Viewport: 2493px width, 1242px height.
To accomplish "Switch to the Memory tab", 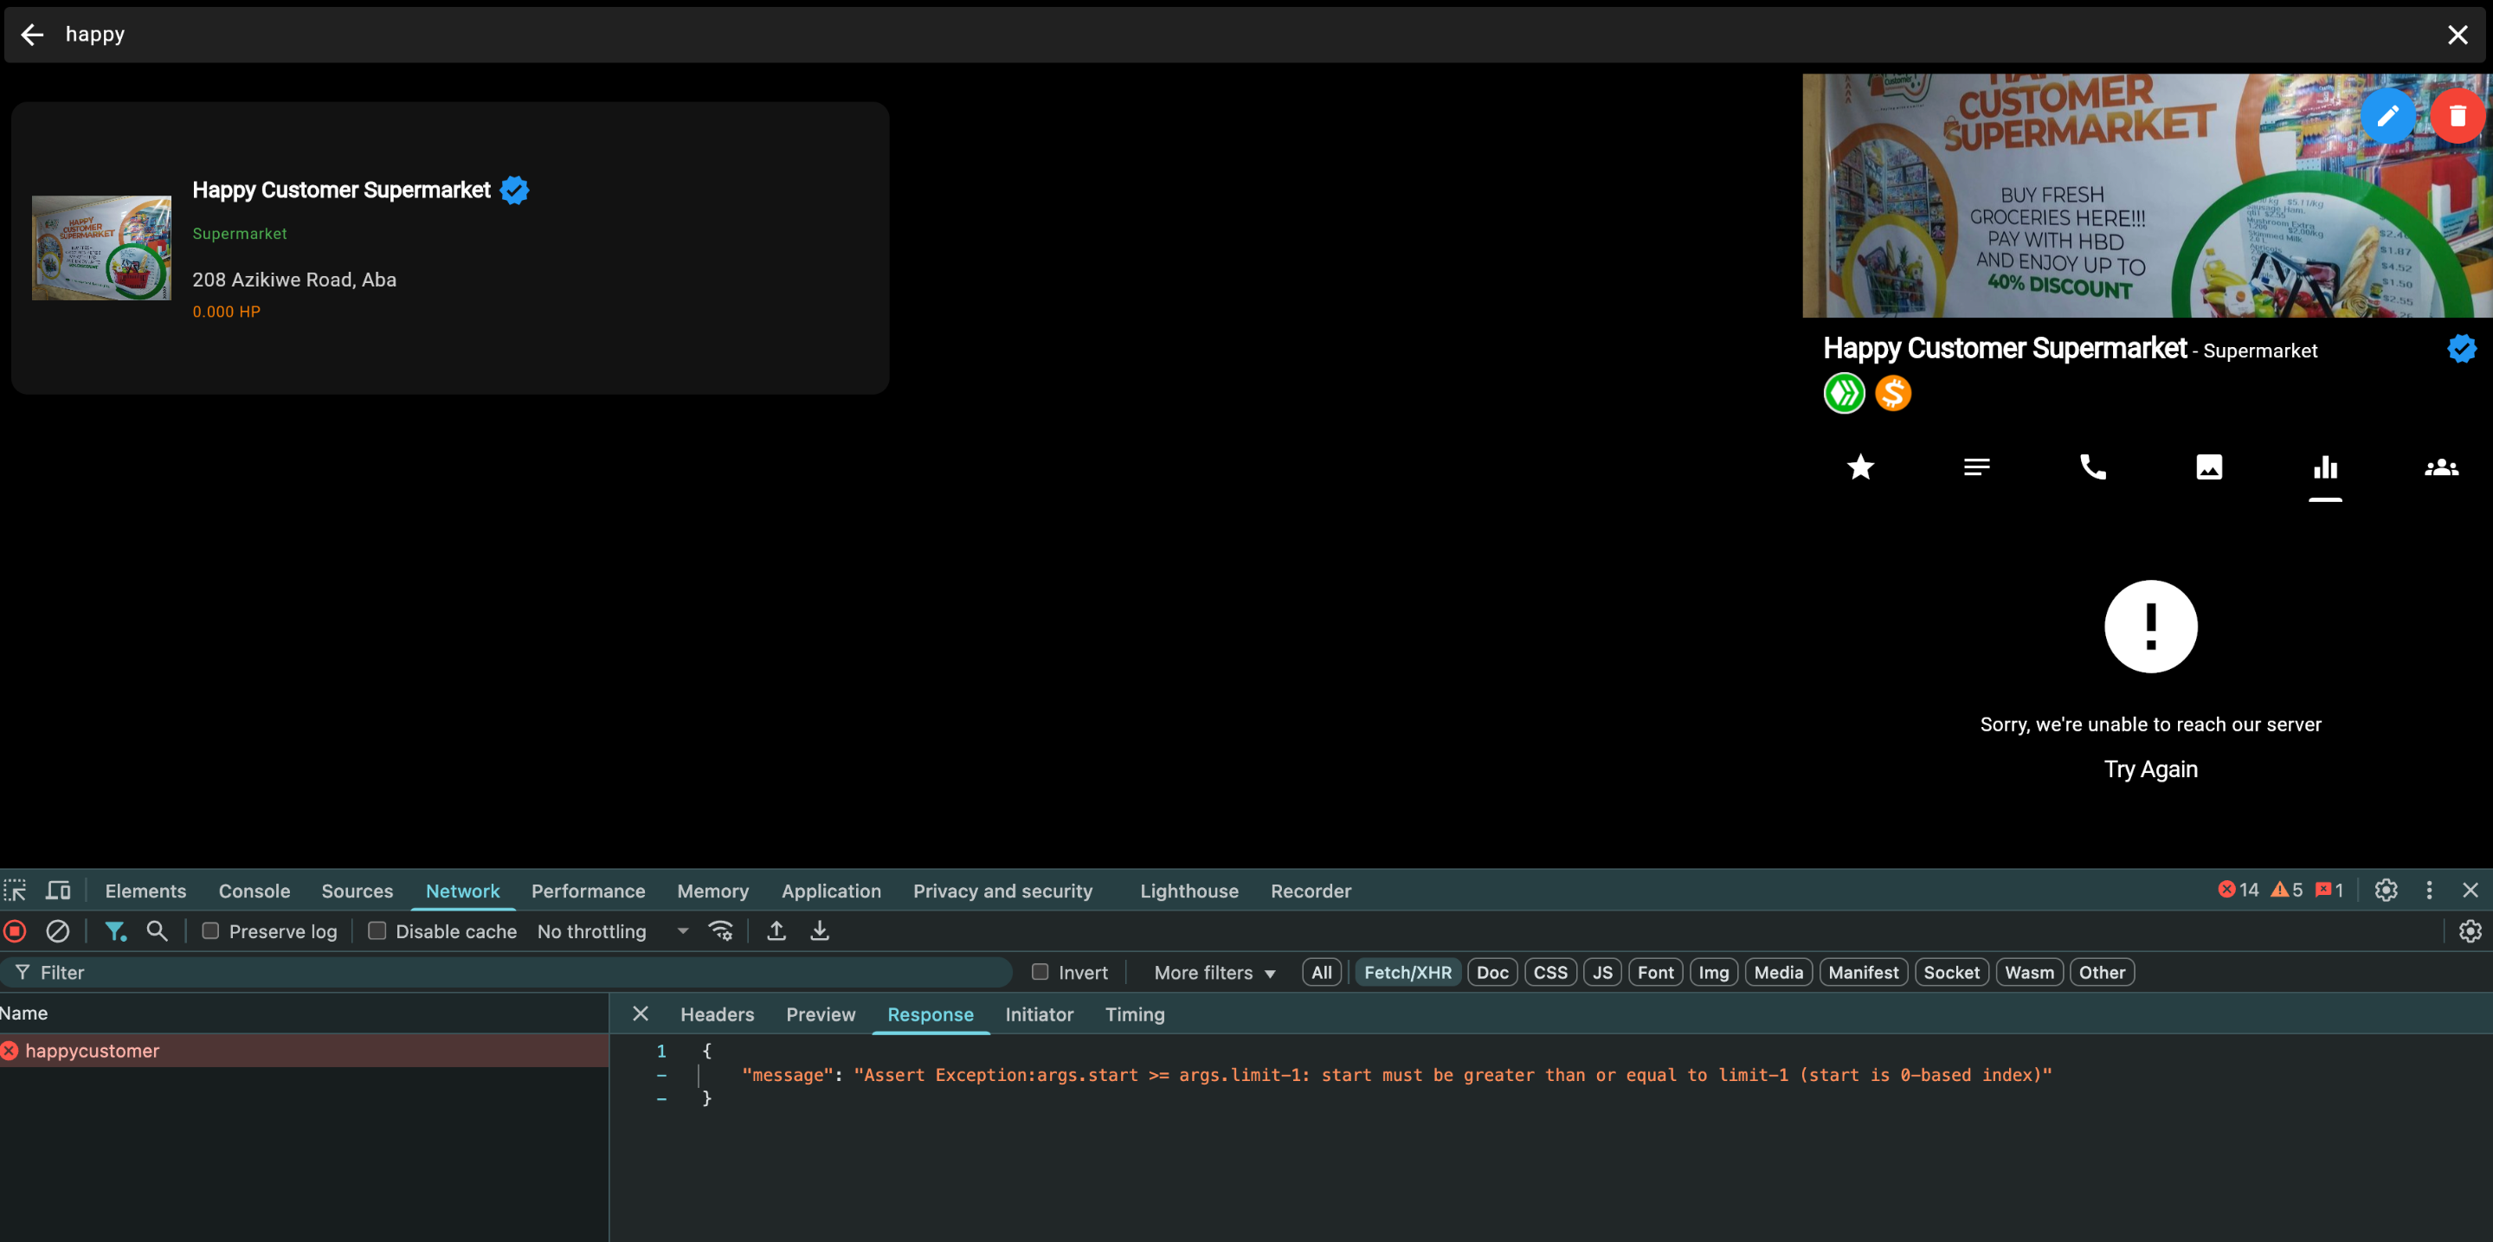I will [x=712, y=891].
